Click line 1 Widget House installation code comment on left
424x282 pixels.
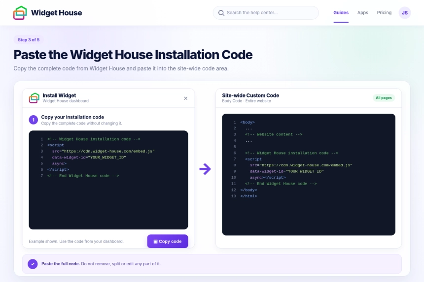click(94, 139)
